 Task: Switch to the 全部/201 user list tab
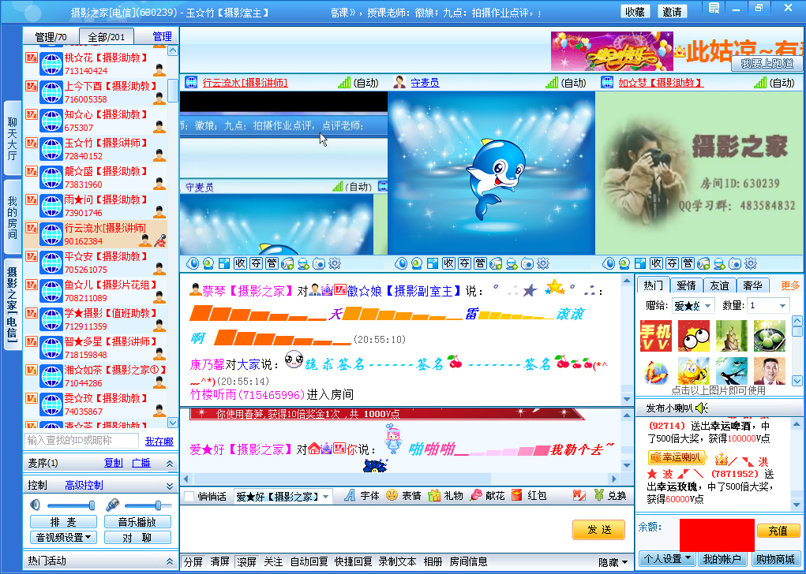107,37
